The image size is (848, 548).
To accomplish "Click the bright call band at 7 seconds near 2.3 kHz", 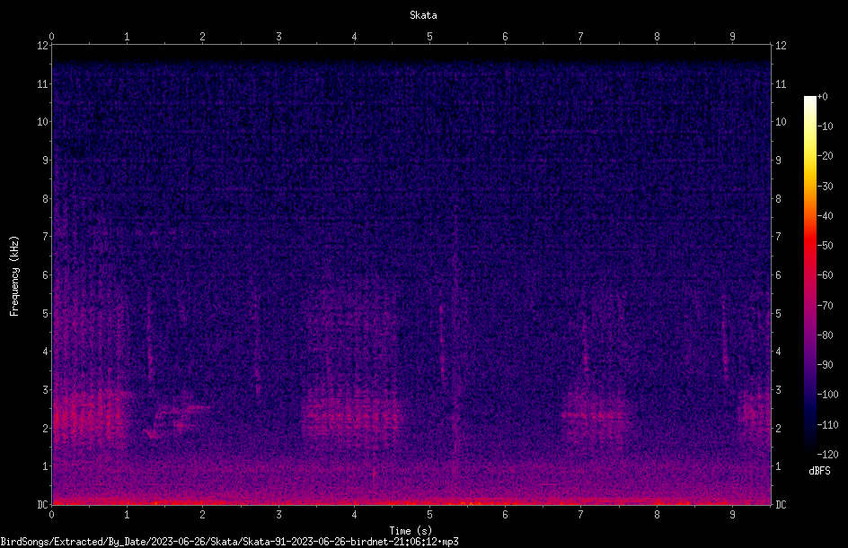I will pyautogui.click(x=594, y=416).
